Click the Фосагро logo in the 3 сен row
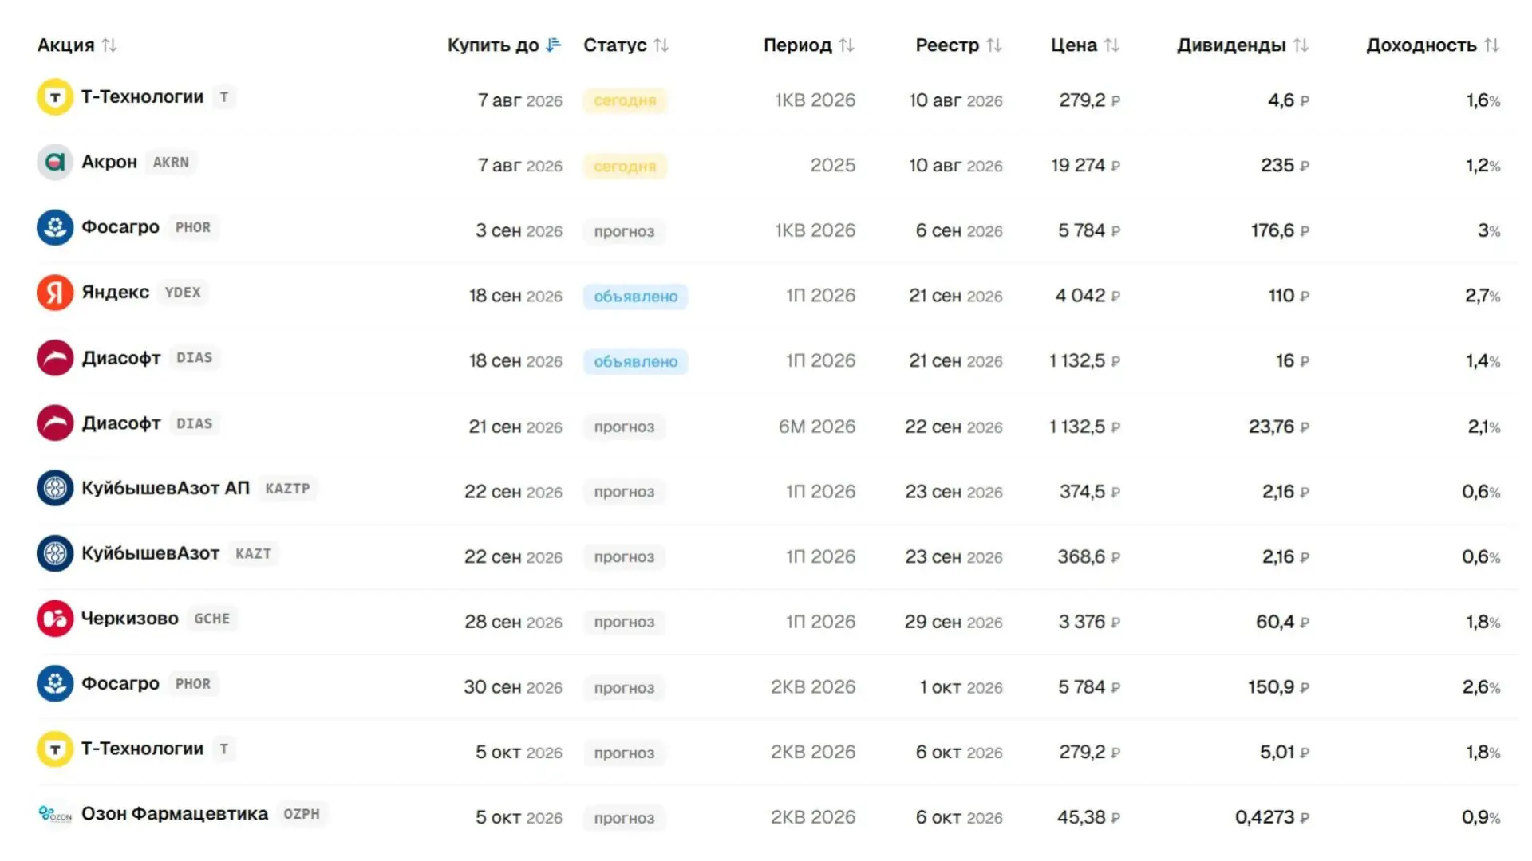The image size is (1532, 861). 55,227
